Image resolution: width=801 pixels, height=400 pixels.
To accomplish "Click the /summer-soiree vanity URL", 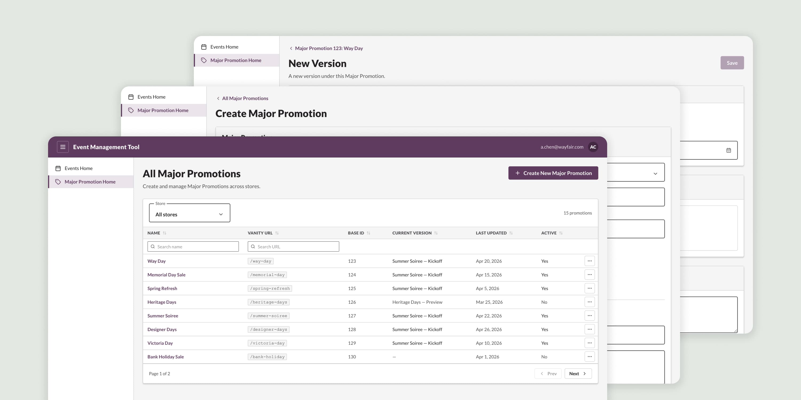I will pos(269,316).
